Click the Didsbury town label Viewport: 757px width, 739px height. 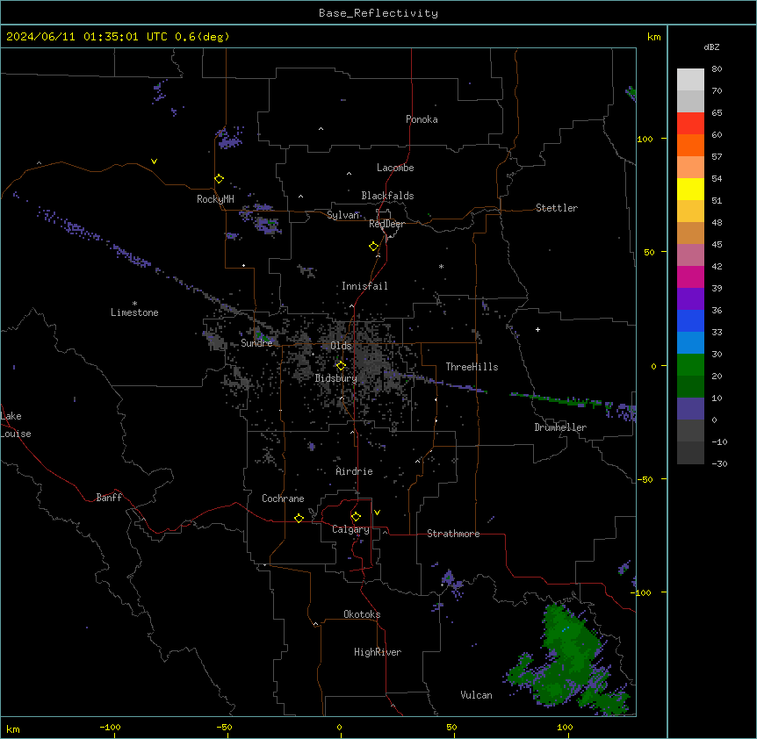336,378
